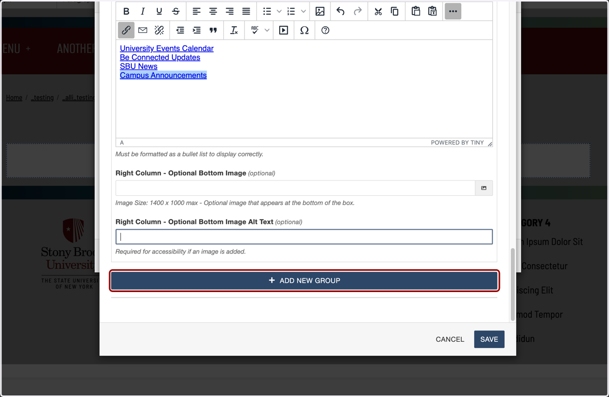The height and width of the screenshot is (397, 609).
Task: Click the Be Connected Updates link
Action: (160, 57)
